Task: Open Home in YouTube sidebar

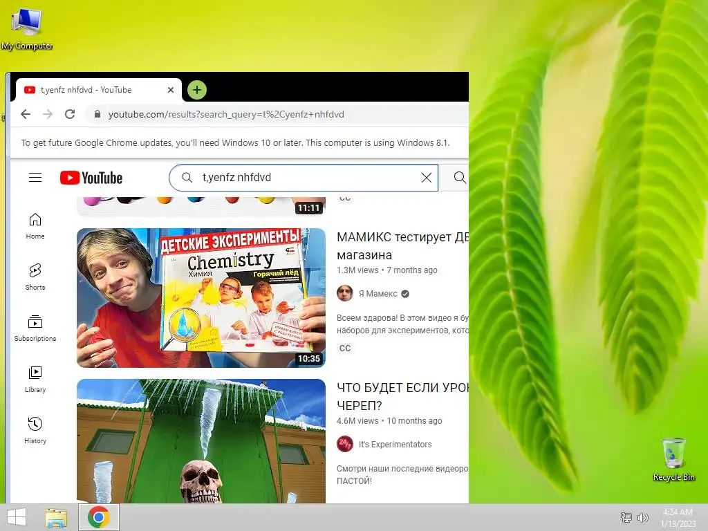Action: point(35,226)
